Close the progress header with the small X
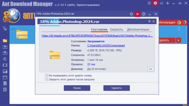The width and height of the screenshot is (189, 106). (x=153, y=21)
